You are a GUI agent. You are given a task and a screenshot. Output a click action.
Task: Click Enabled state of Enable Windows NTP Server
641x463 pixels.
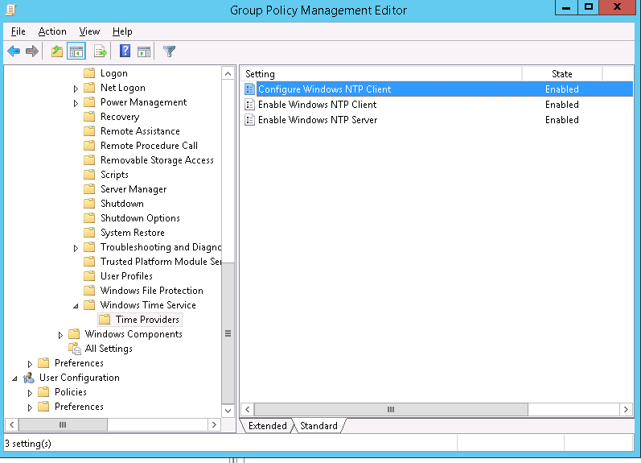[561, 119]
